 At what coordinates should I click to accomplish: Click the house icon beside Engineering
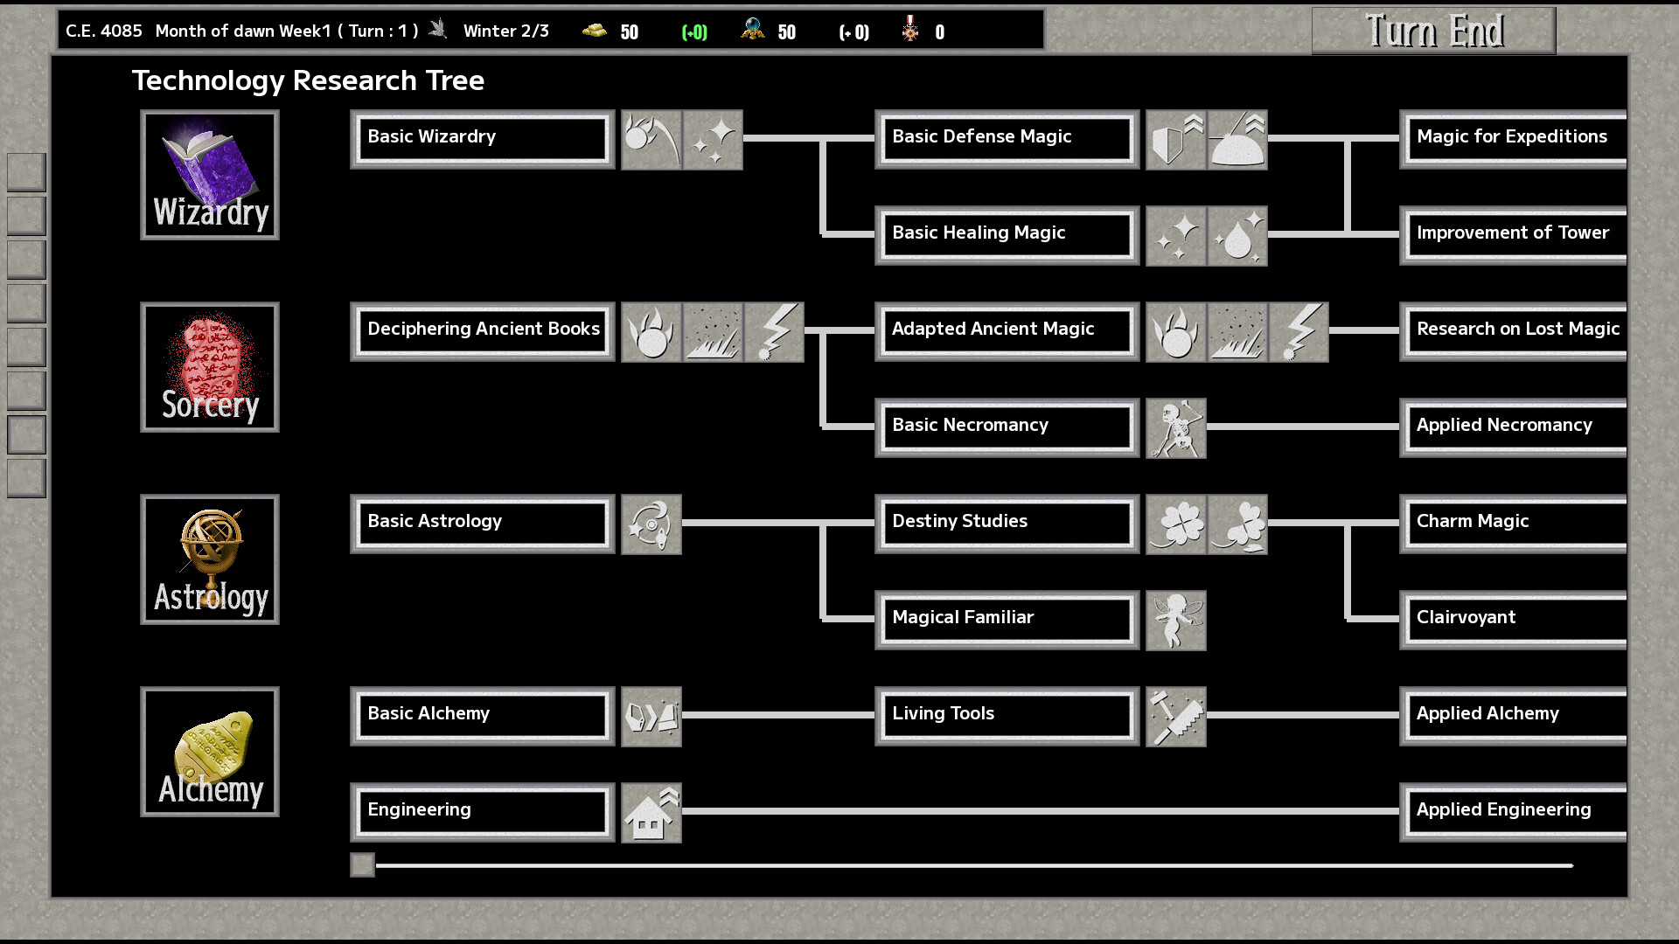651,813
